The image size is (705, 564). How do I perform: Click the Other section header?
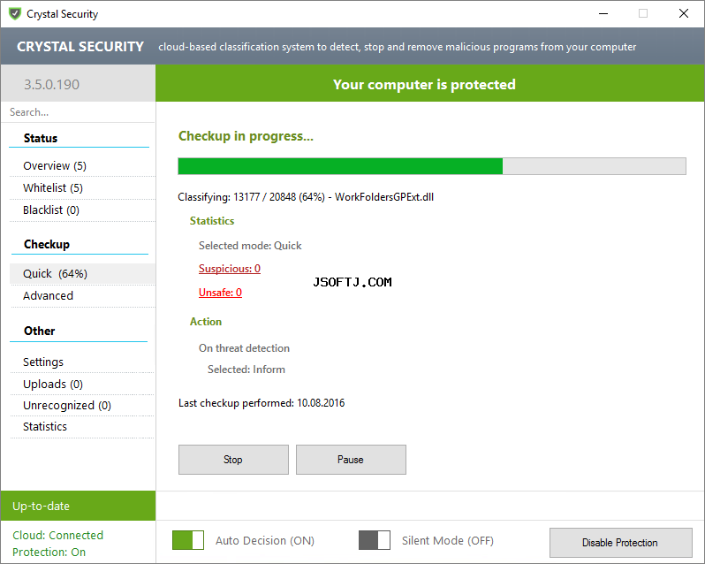pos(40,331)
